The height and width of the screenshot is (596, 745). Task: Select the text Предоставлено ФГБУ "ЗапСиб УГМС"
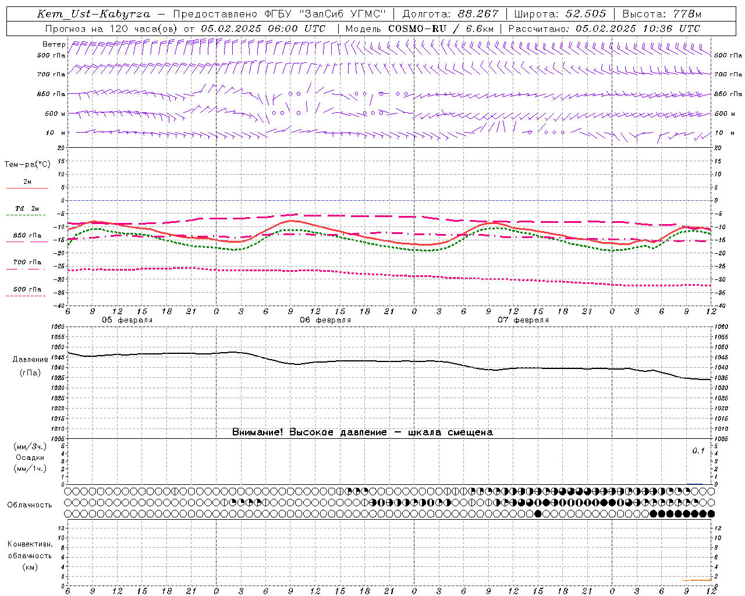pos(280,14)
